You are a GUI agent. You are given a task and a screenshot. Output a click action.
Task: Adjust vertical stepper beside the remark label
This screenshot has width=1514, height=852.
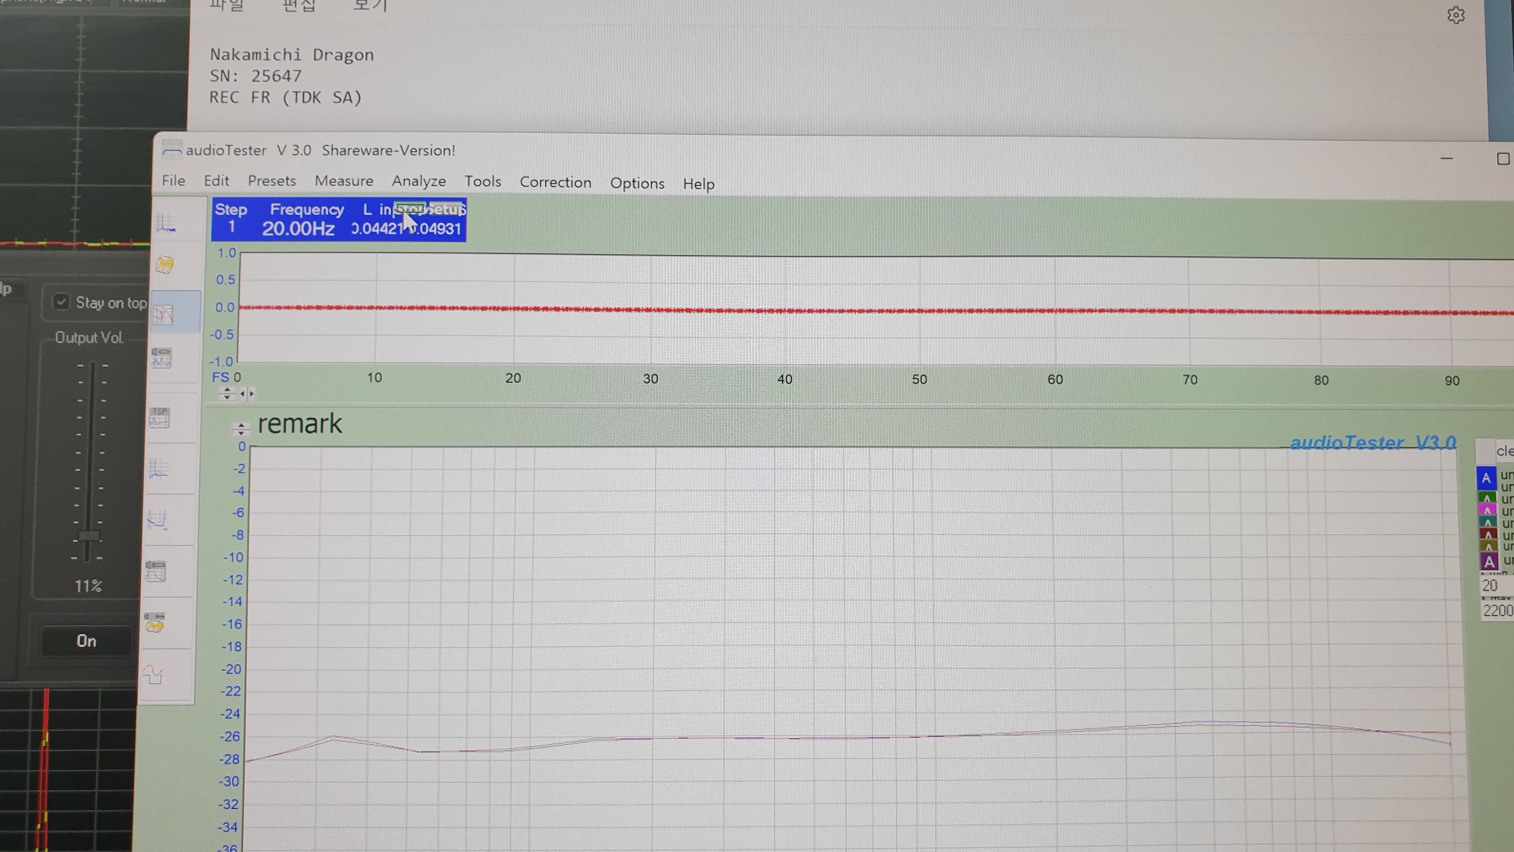click(241, 429)
